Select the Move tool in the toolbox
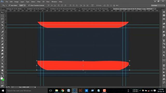Screen dimensions: 166x93 coord(2,12)
